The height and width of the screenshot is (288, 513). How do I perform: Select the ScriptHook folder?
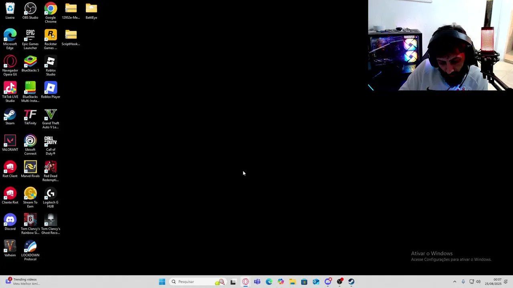(71, 37)
